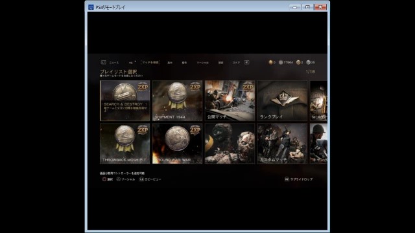Click the R1 bumper icon beside ストア
The width and height of the screenshot is (415, 233).
(x=246, y=62)
